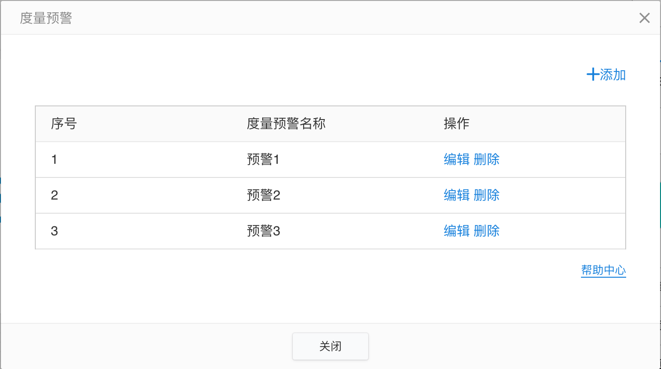The width and height of the screenshot is (661, 369).
Task: Click the 关闭 button at the bottom
Action: 330,346
